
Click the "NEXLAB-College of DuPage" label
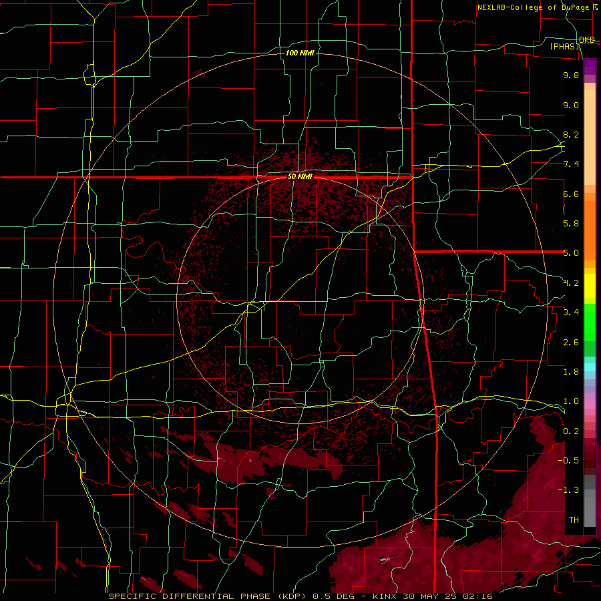(x=533, y=7)
